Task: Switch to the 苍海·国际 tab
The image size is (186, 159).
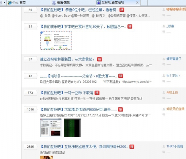Action: pyautogui.click(x=61, y=2)
